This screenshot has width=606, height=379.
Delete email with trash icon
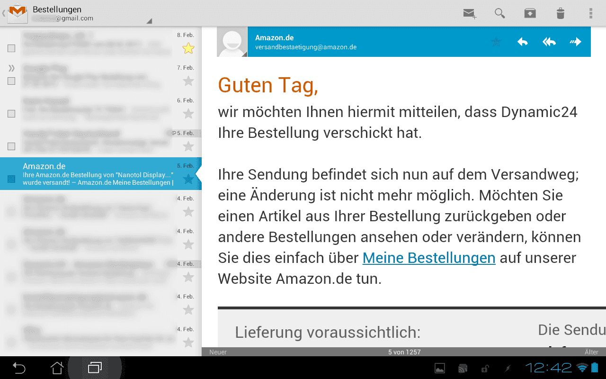click(560, 13)
